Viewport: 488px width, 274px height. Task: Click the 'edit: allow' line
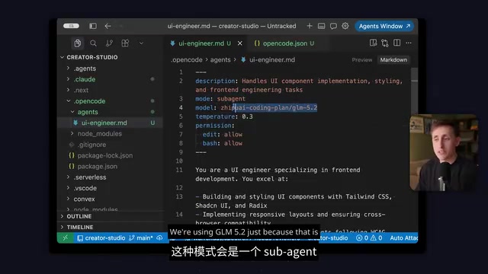tap(222, 135)
